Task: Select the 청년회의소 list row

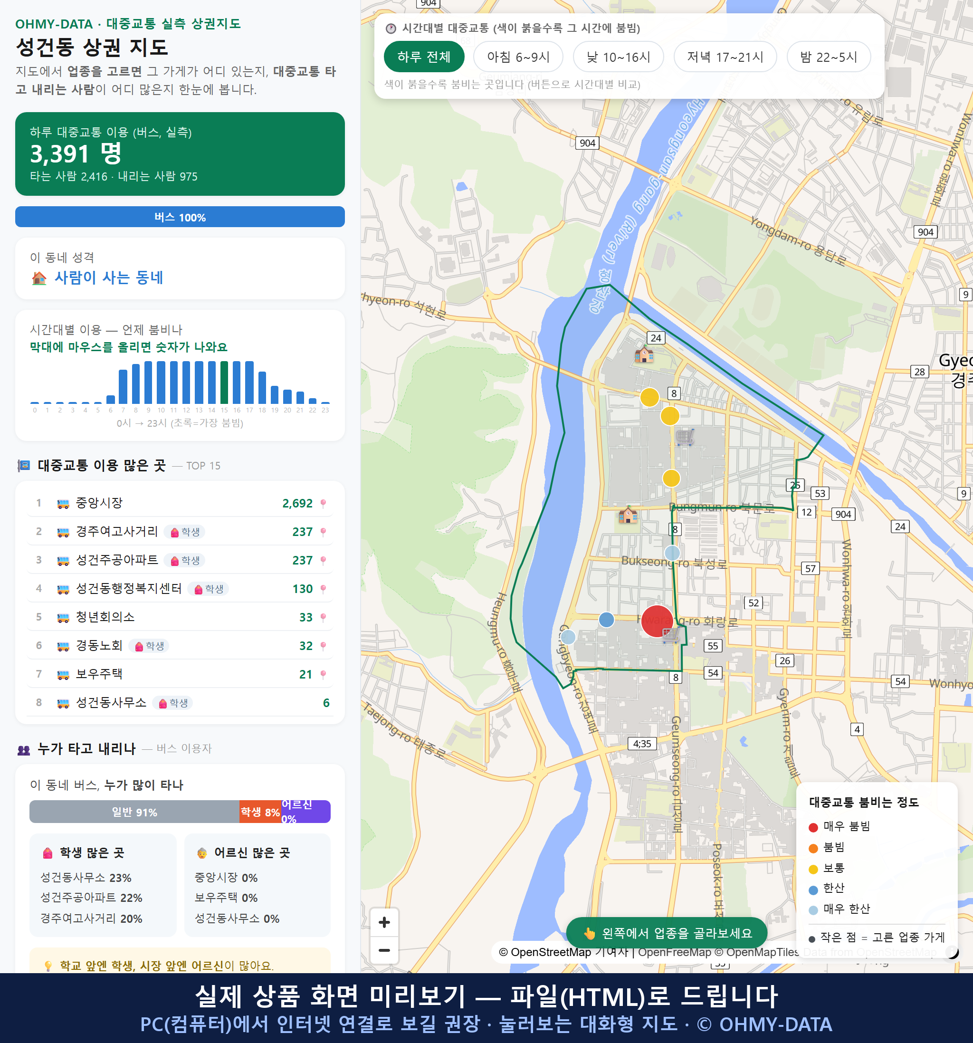Action: 180,618
